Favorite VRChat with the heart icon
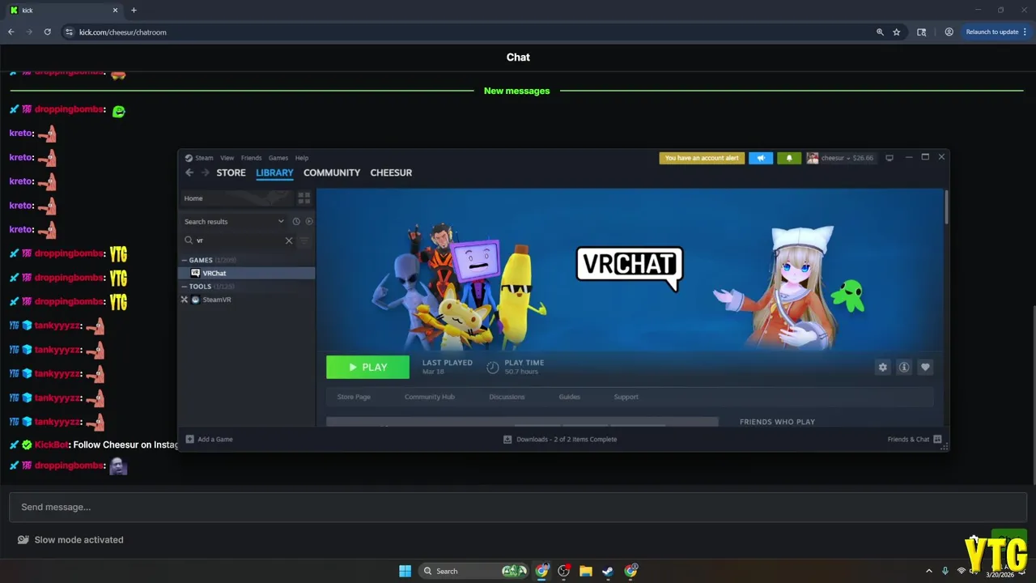Viewport: 1036px width, 583px height. coord(925,367)
